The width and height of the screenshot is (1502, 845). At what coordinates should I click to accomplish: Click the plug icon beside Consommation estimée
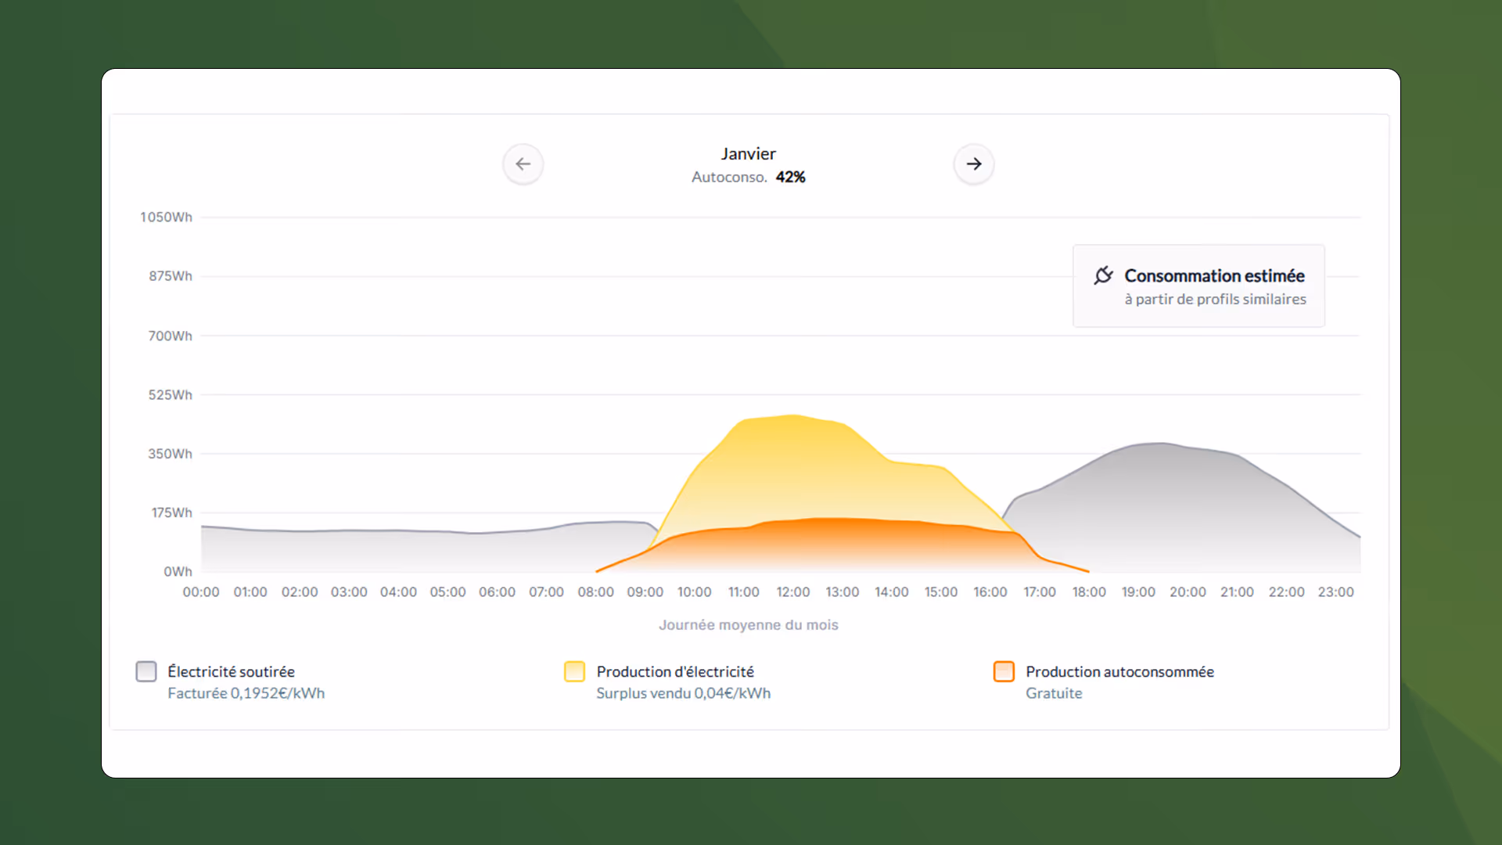click(1103, 275)
